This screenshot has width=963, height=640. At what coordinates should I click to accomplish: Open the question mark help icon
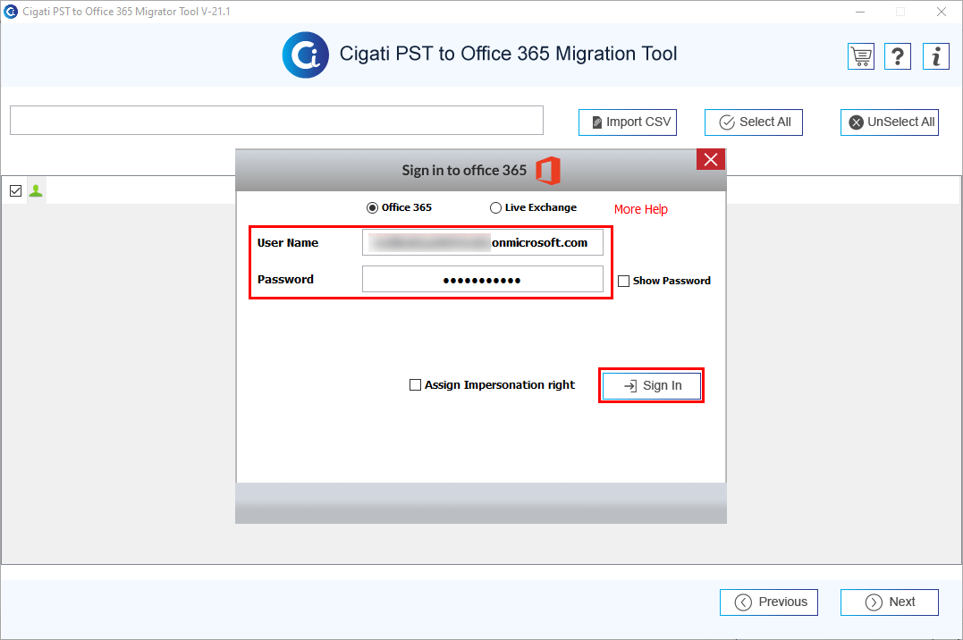click(x=898, y=56)
